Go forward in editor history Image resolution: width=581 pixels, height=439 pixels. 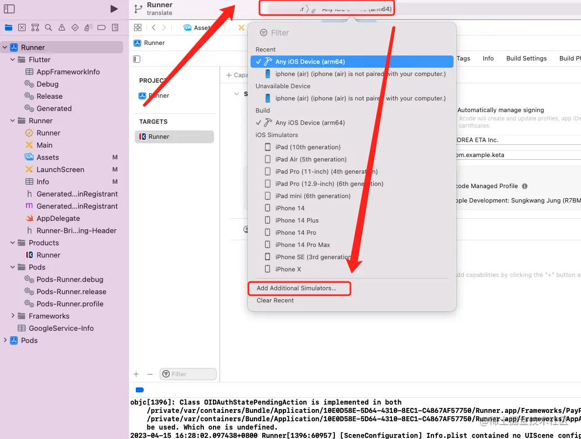[164, 27]
